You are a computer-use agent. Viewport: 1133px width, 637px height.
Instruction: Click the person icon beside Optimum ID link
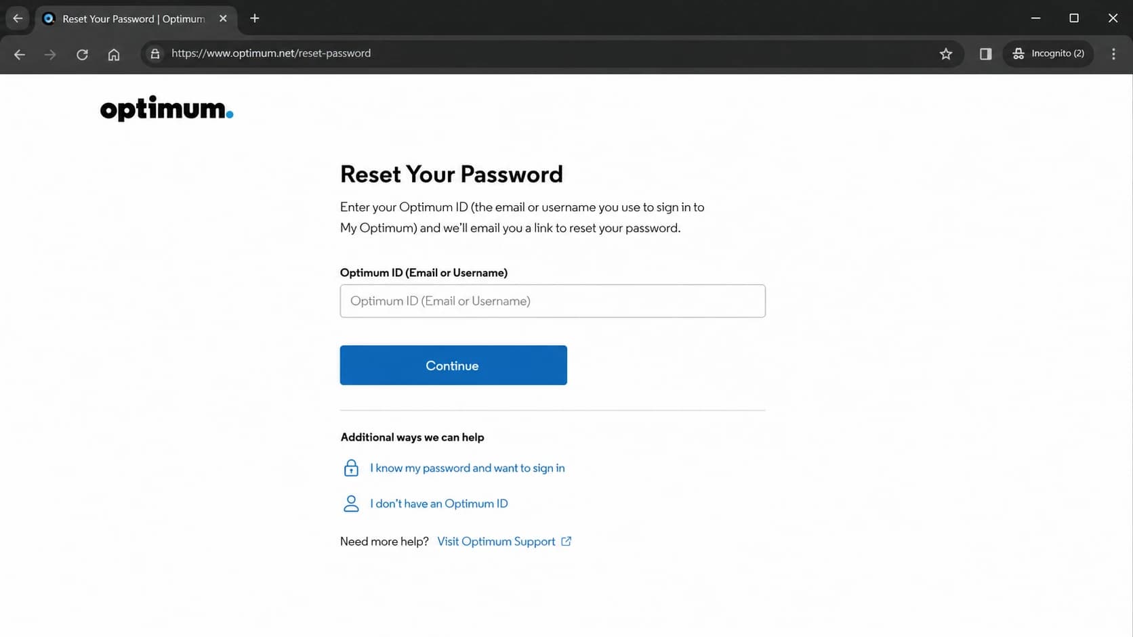pos(351,504)
